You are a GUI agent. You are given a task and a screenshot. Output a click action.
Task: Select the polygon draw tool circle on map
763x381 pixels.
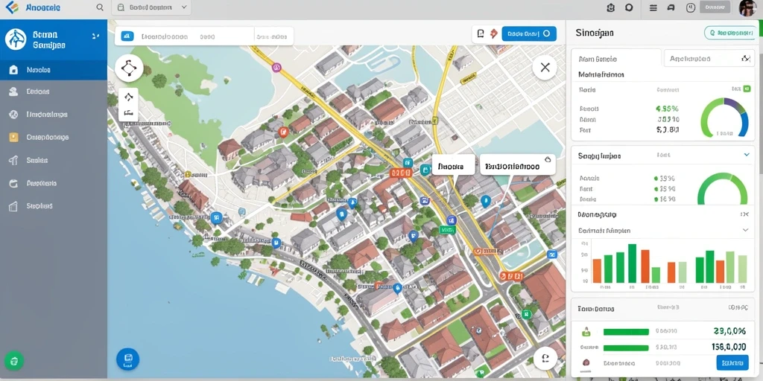tap(129, 68)
